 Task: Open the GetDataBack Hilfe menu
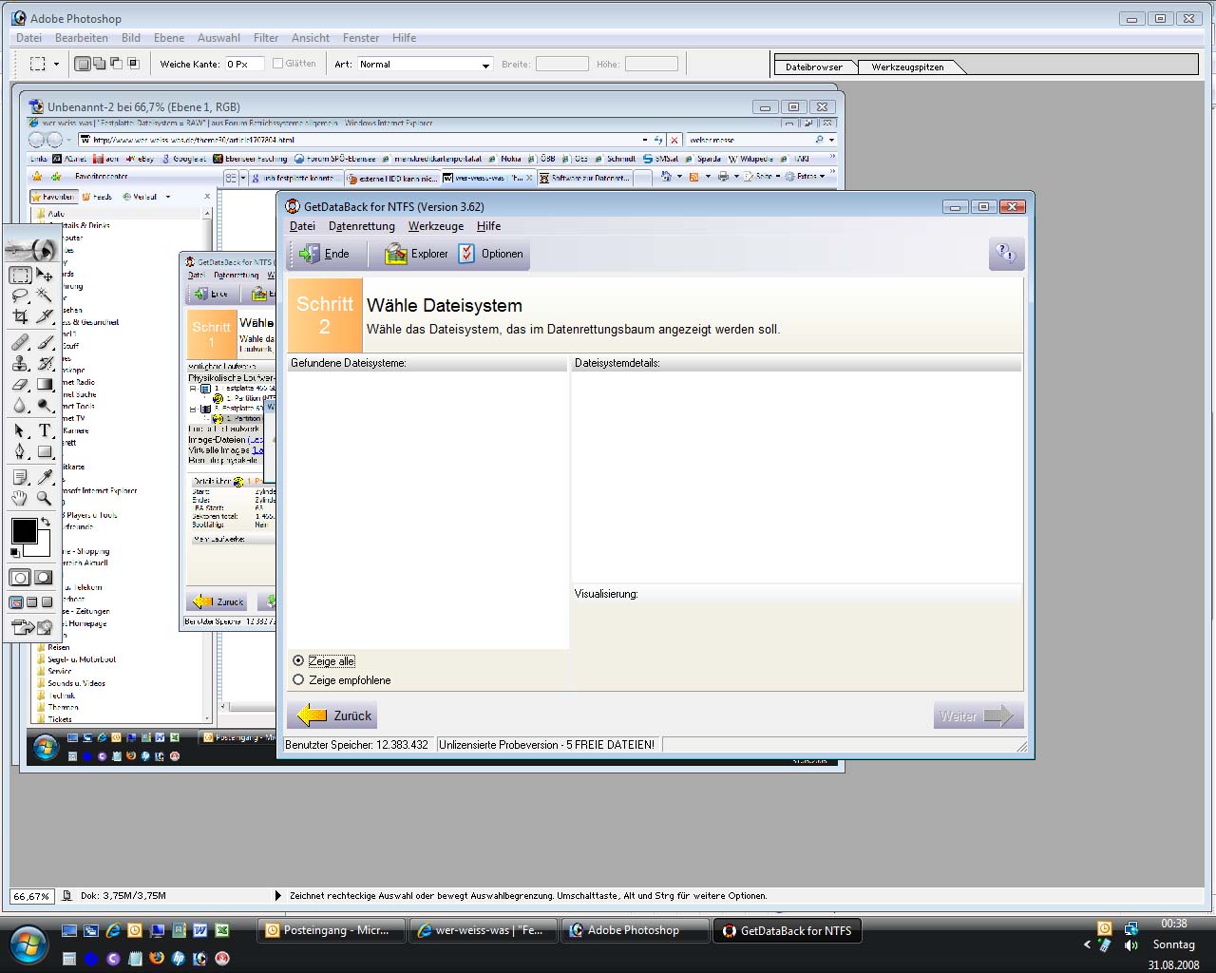(x=488, y=226)
